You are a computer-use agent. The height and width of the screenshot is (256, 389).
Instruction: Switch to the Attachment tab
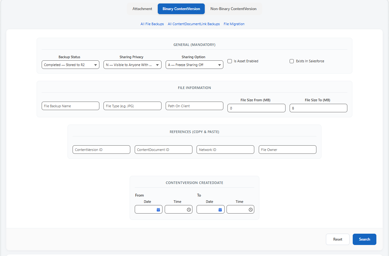click(142, 9)
